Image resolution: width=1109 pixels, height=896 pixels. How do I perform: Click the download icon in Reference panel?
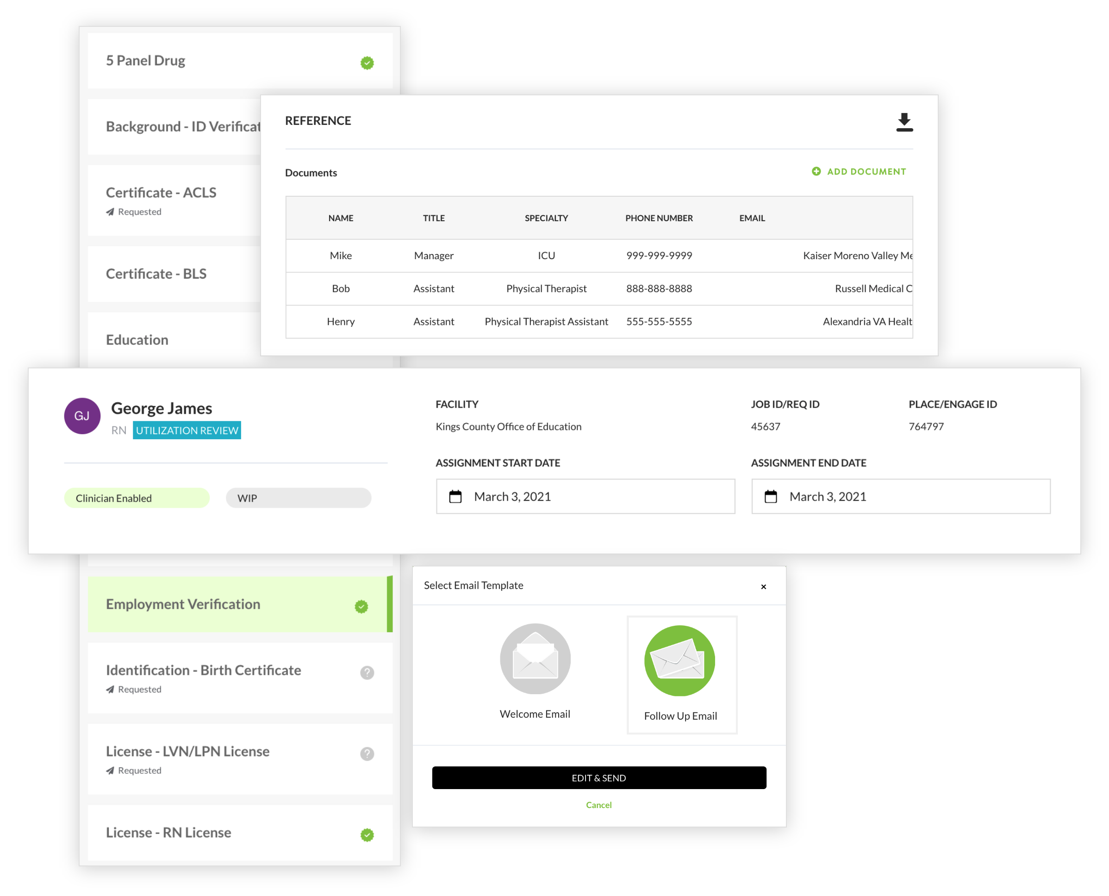[x=904, y=122]
